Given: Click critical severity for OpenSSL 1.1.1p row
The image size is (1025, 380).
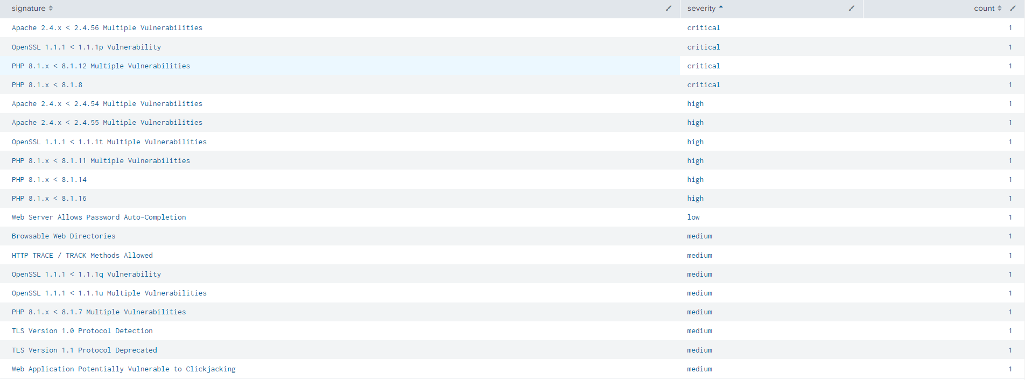Looking at the screenshot, I should click(704, 47).
